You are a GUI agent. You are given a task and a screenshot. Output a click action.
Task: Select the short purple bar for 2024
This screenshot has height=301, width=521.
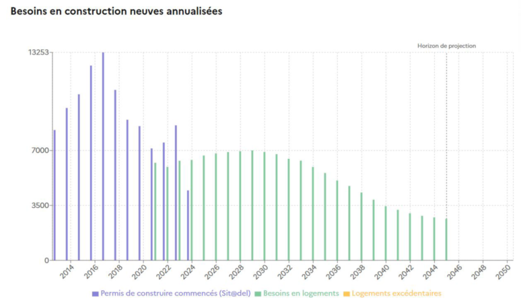click(188, 225)
